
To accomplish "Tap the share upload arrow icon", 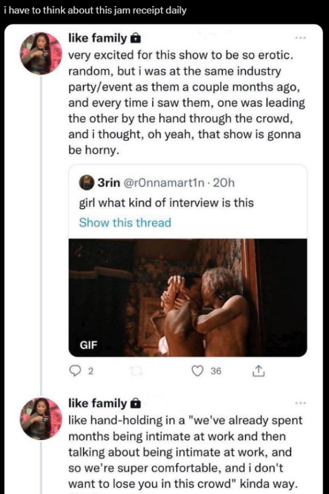I will [x=258, y=371].
